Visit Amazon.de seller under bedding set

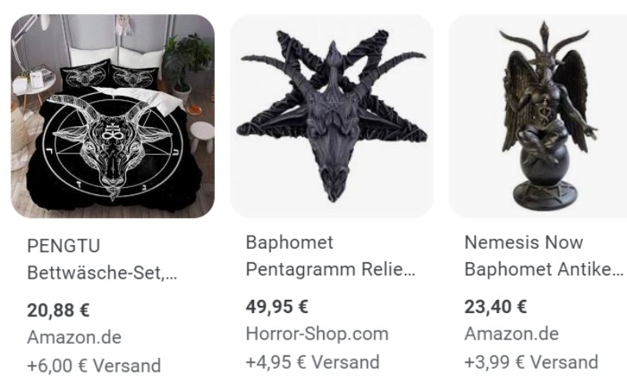pos(74,337)
